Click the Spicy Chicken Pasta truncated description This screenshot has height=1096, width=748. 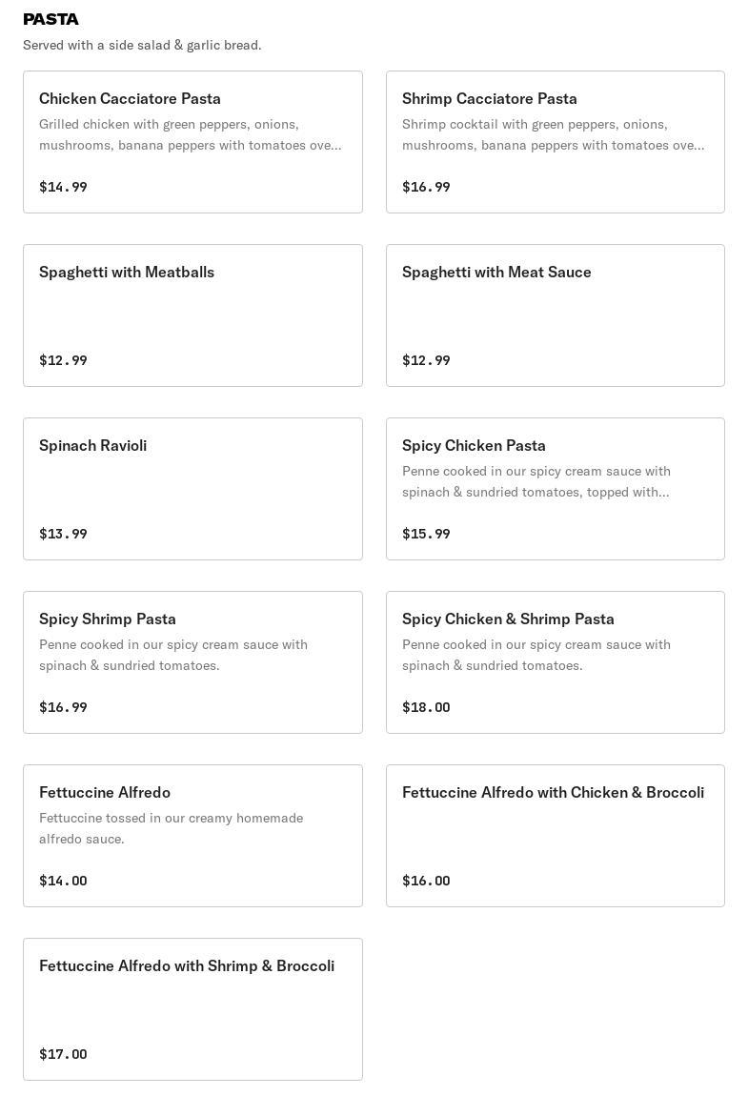[x=536, y=481]
